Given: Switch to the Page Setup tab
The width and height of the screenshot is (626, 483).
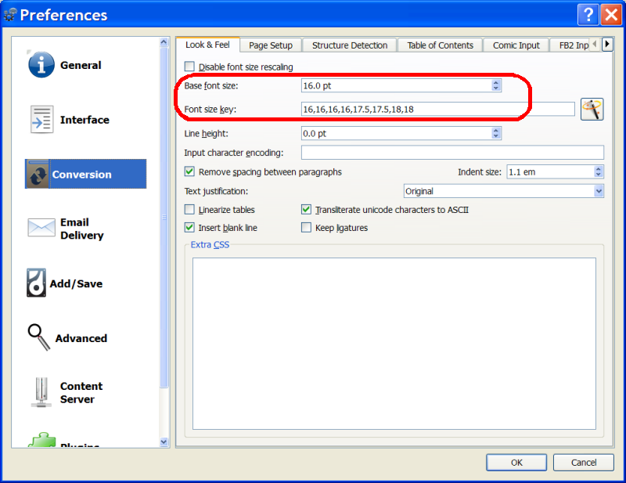Looking at the screenshot, I should coord(271,45).
